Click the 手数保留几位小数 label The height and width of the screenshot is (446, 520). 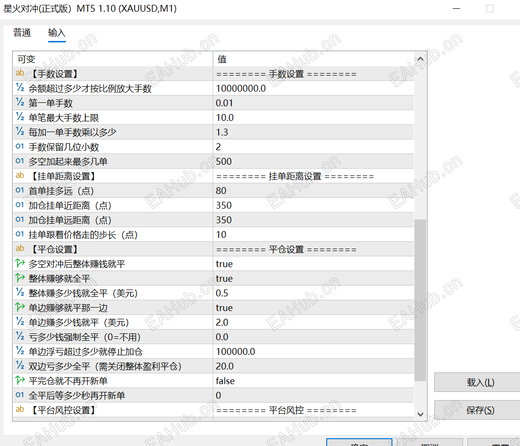point(64,147)
